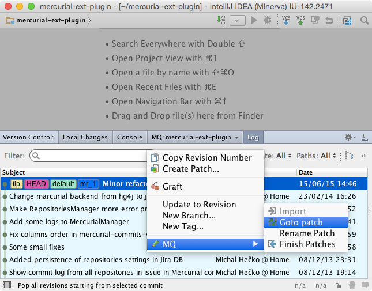
Task: Expand the MQ tab dropdown arrow
Action: (237, 138)
